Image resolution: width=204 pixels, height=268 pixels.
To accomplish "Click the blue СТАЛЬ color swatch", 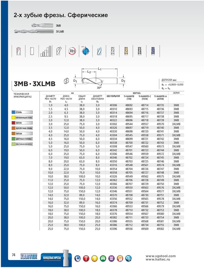I will click(14, 112).
